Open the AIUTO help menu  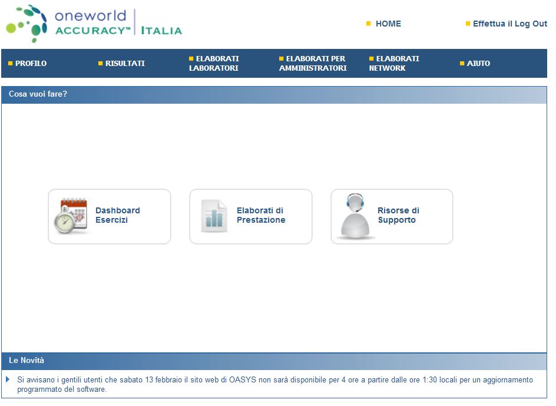coord(478,63)
